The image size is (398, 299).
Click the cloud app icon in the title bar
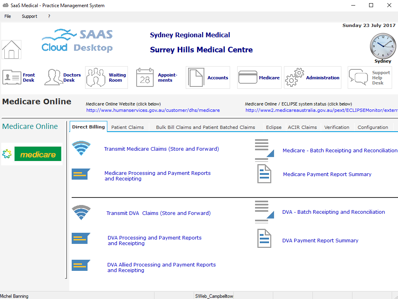5,5
